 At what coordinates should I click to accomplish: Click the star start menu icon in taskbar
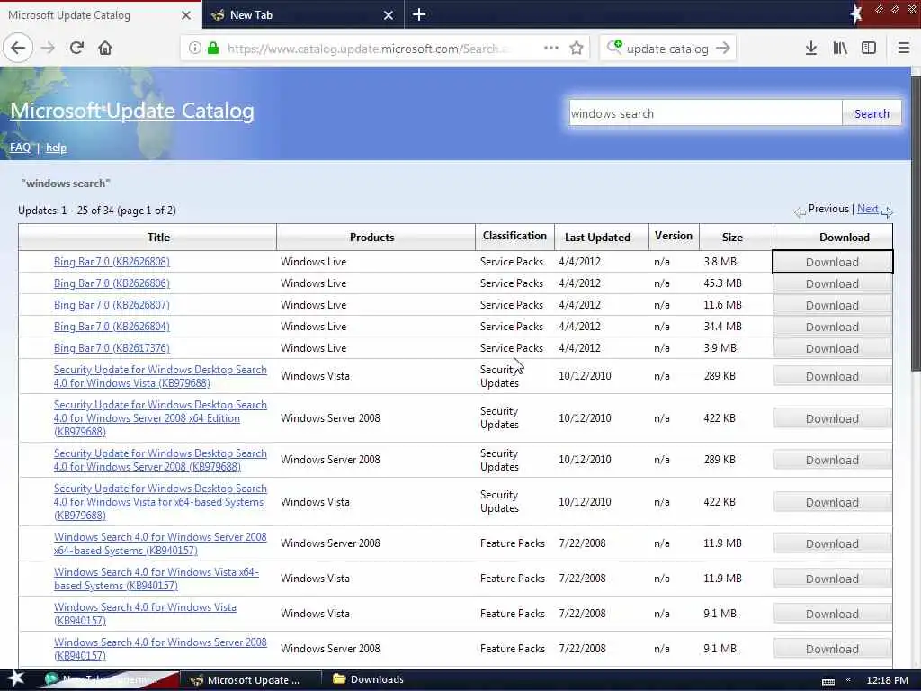(15, 678)
